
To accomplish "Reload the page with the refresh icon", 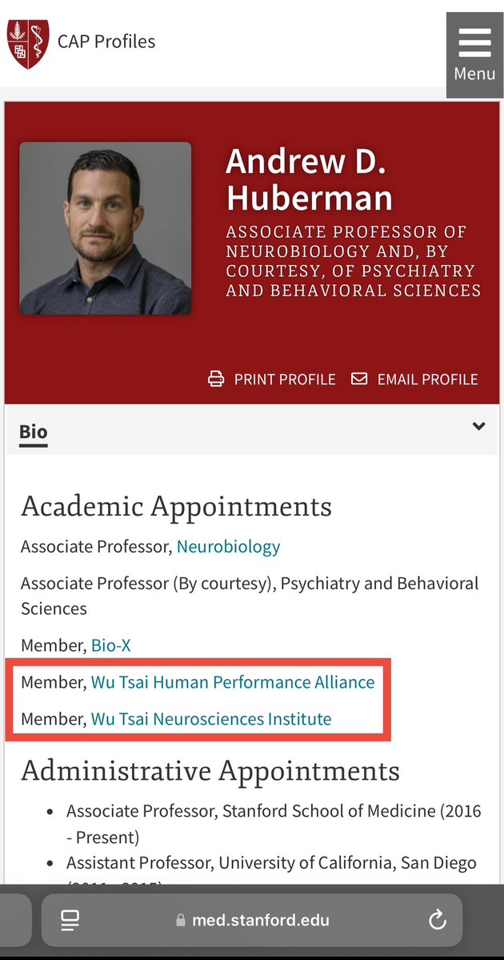I will pyautogui.click(x=437, y=921).
